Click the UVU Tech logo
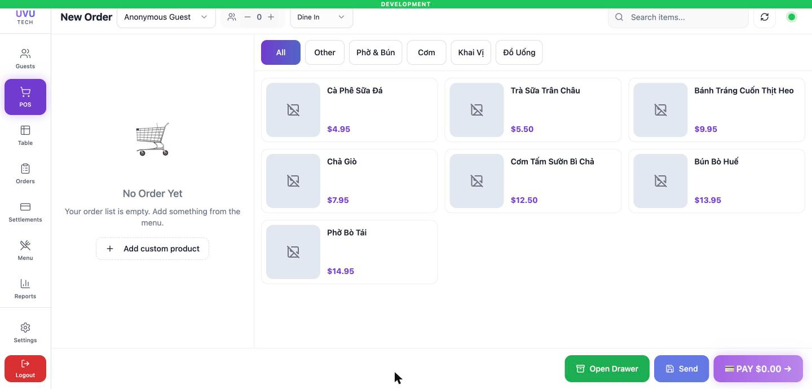 [25, 17]
